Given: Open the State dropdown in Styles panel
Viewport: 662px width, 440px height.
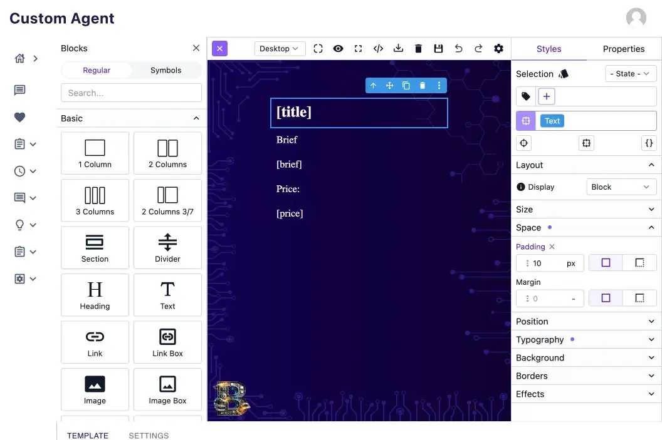Looking at the screenshot, I should point(631,73).
